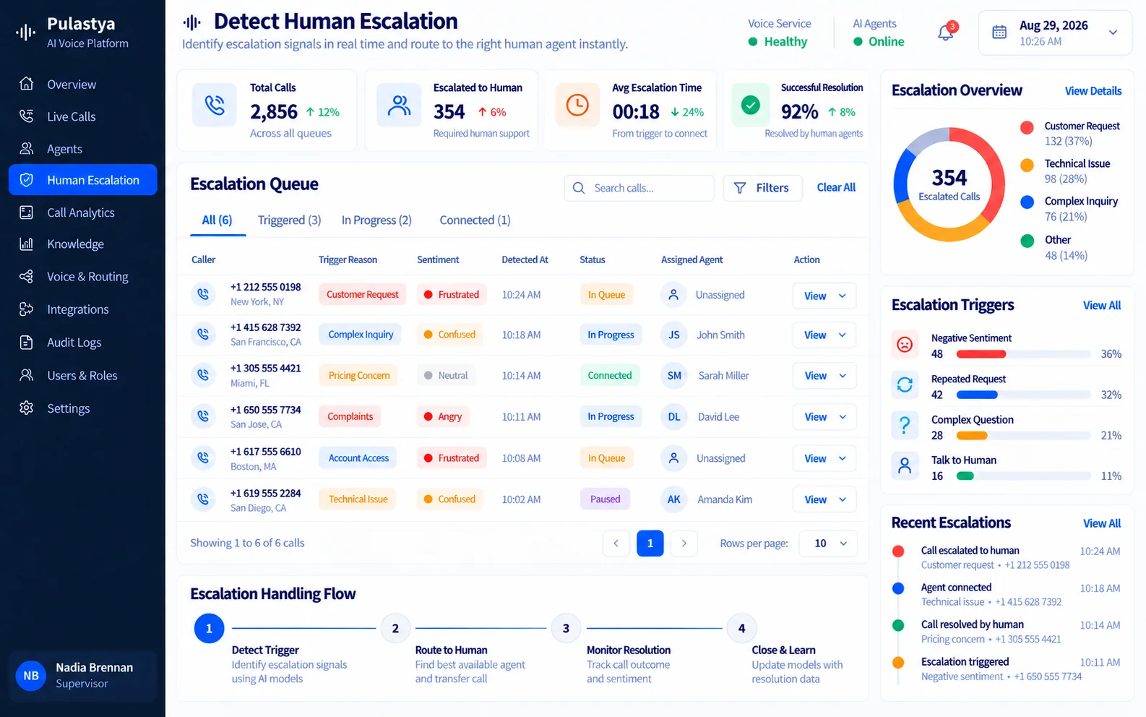
Task: Click the Frustrated badge in Boston row
Action: coord(452,458)
